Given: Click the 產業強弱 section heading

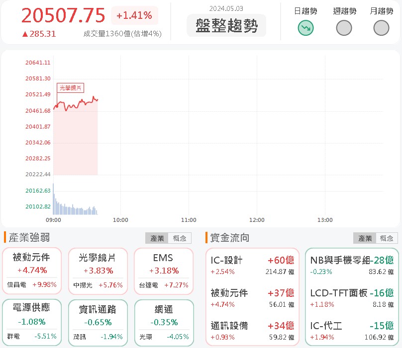Looking at the screenshot, I should [x=29, y=238].
